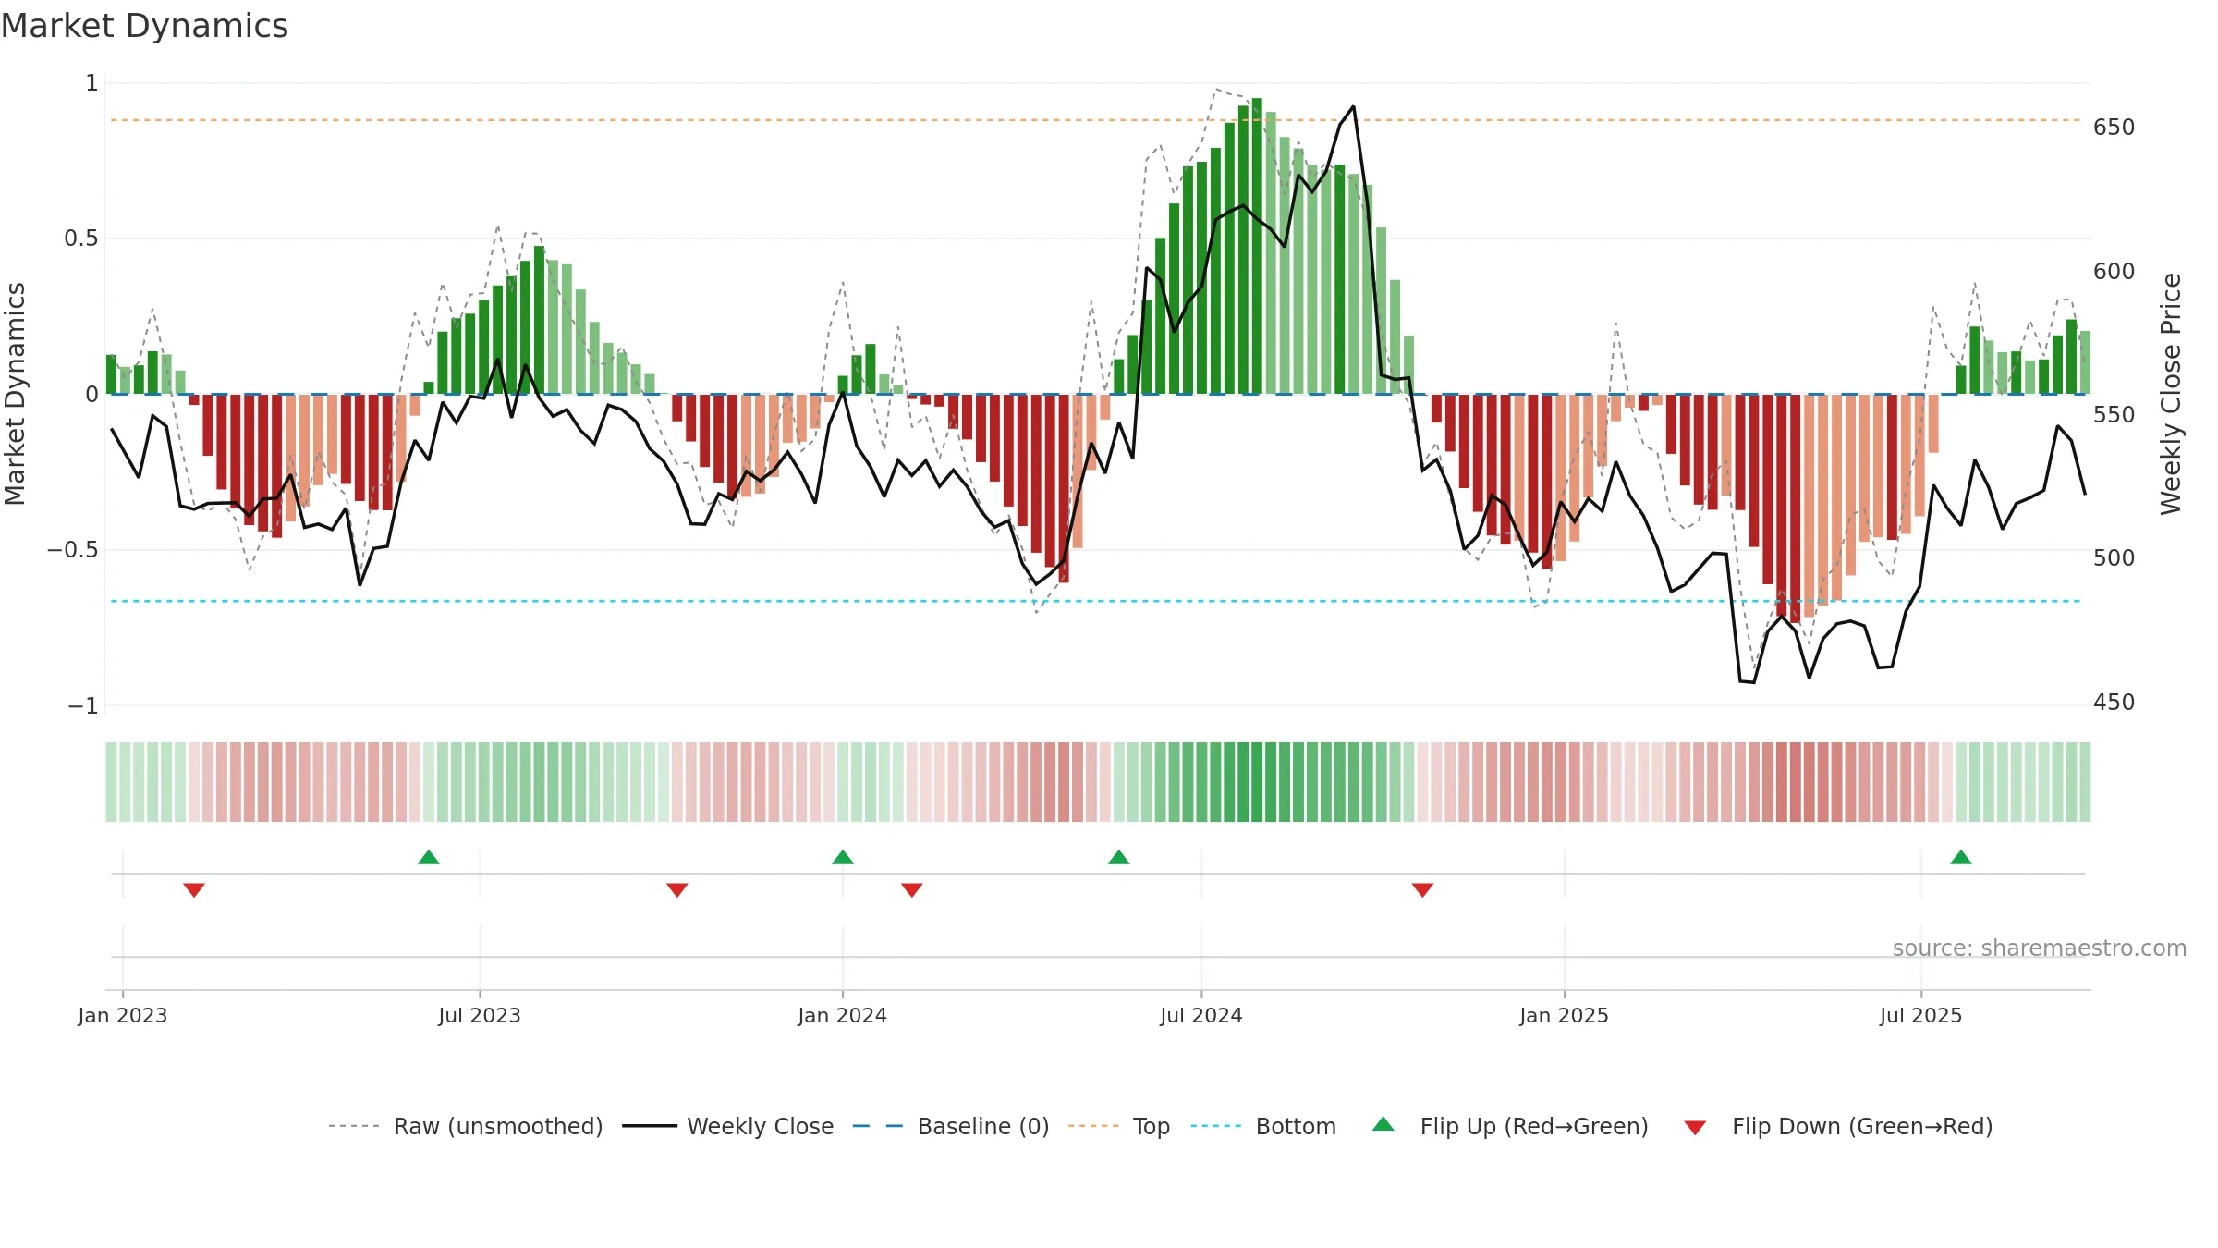The image size is (2218, 1248).
Task: Select the flip-up marker before Jul 2024
Action: 1119,857
